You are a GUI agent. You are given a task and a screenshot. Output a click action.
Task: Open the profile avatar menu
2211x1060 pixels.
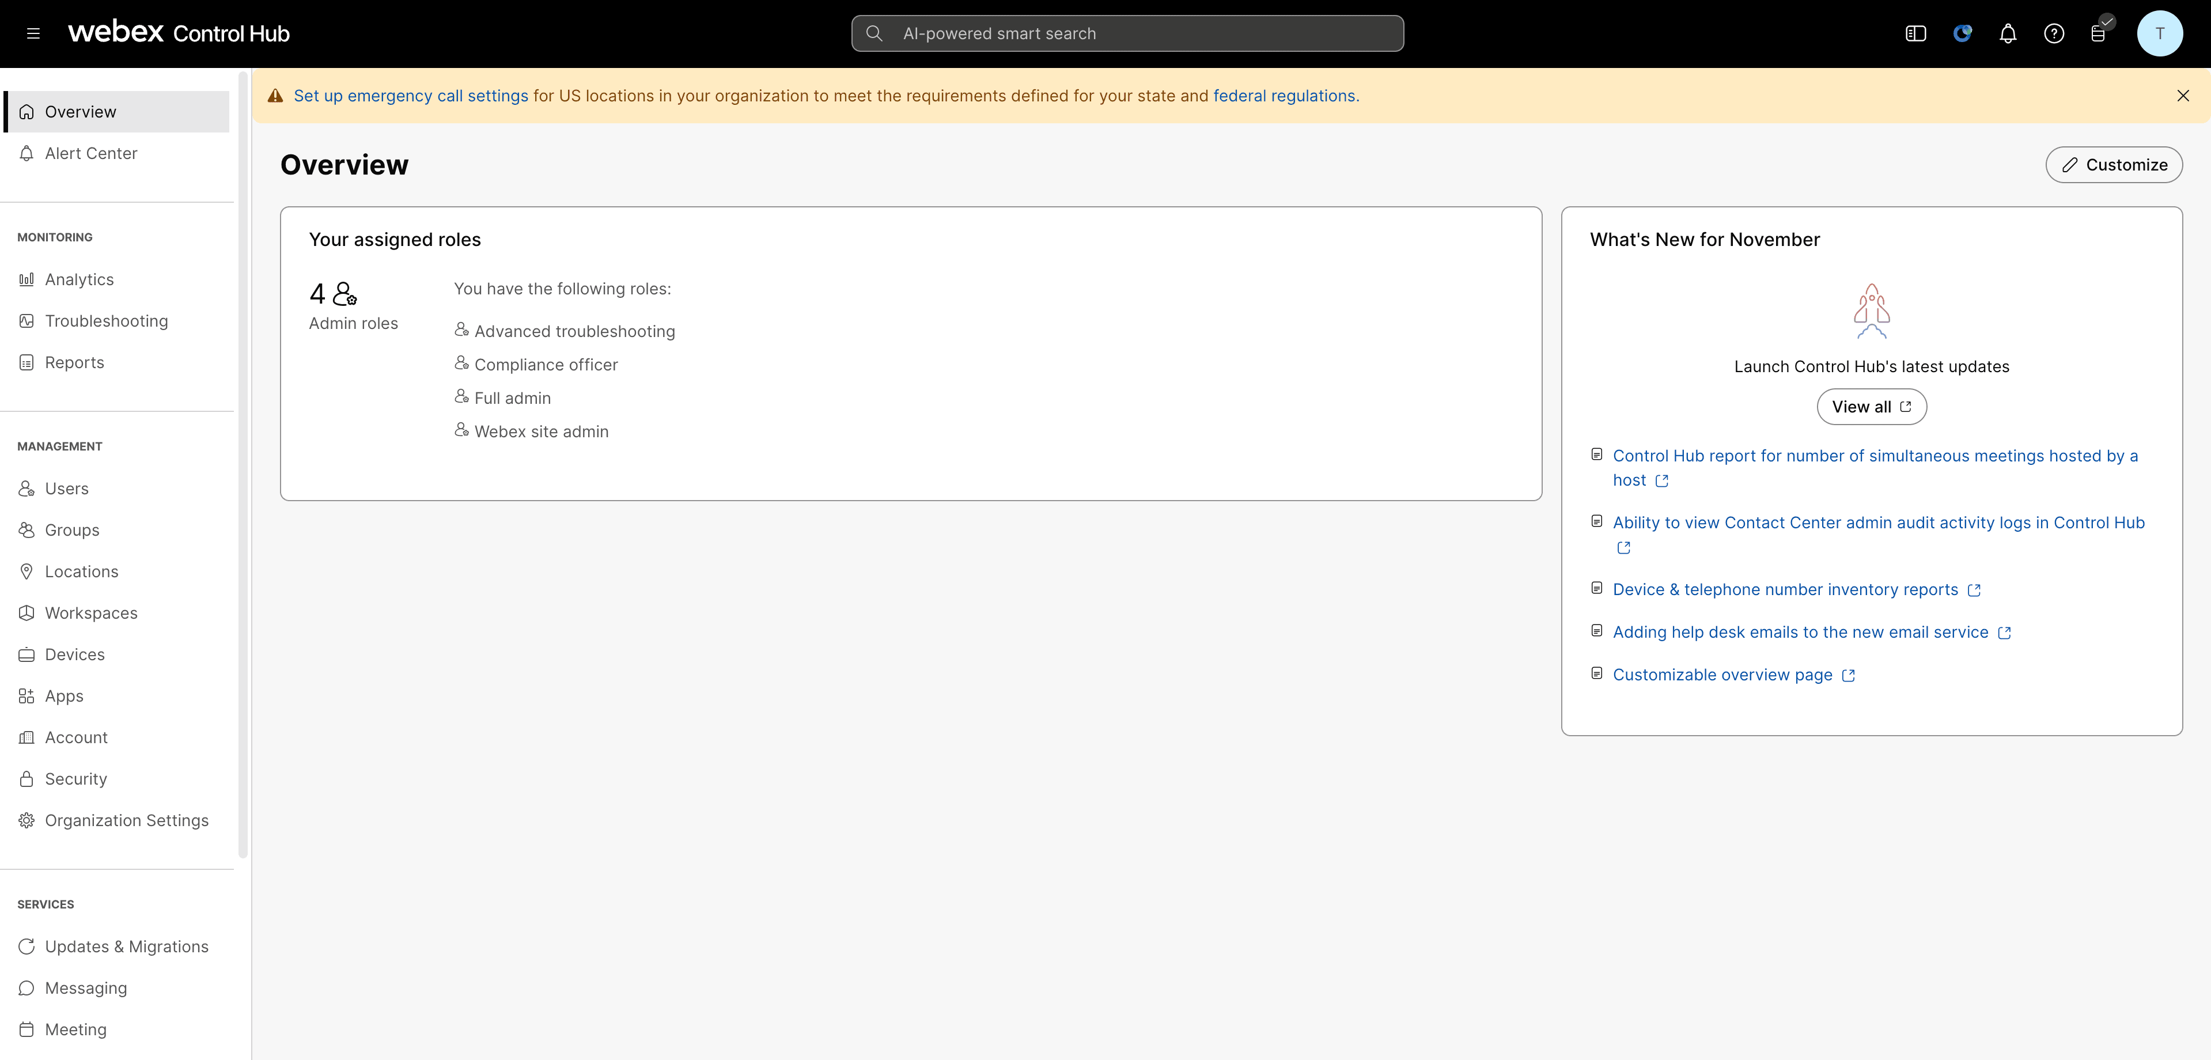(x=2160, y=33)
